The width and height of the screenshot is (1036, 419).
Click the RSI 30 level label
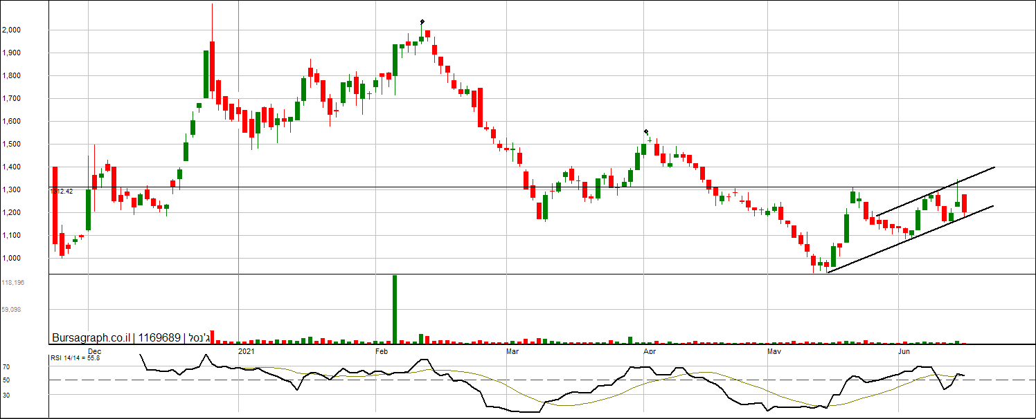tap(6, 395)
